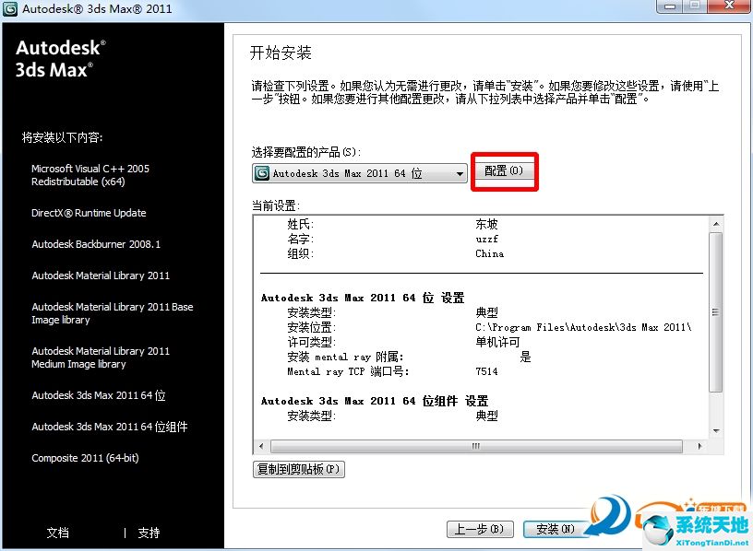This screenshot has width=753, height=551.
Task: Click the surname value 东坡
Action: [486, 224]
